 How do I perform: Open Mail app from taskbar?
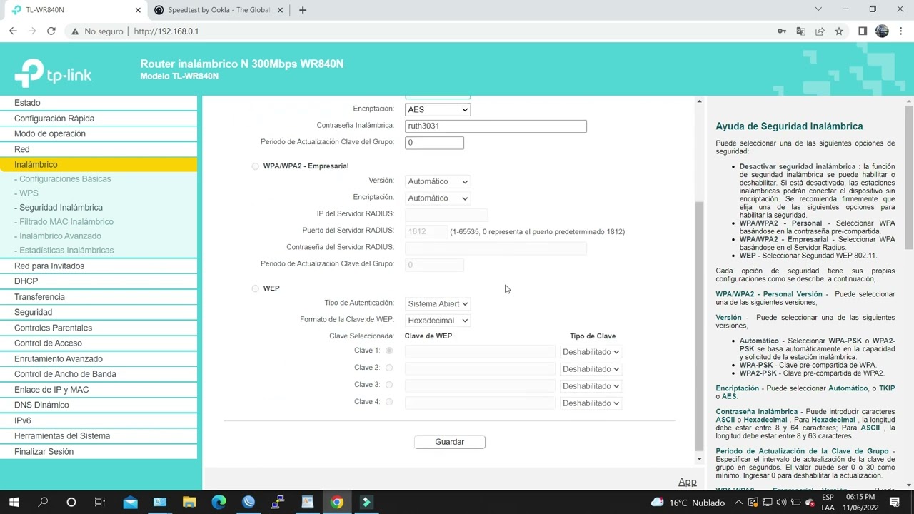130,503
